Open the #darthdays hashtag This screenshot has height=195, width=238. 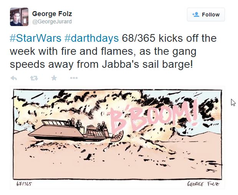(91, 38)
